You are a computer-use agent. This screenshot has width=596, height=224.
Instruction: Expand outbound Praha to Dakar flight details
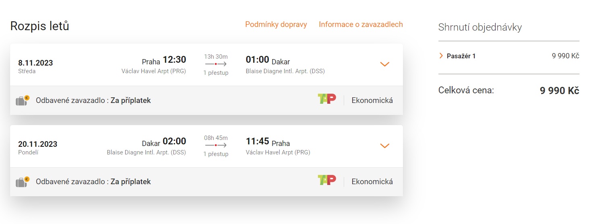pyautogui.click(x=385, y=64)
